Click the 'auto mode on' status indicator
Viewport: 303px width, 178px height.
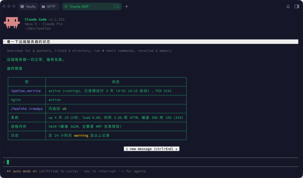tap(25, 171)
